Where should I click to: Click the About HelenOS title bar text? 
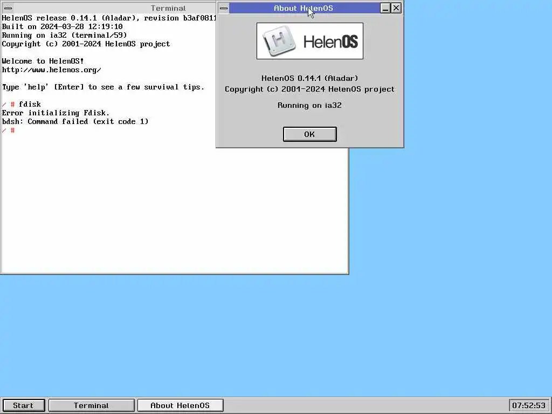tap(303, 8)
